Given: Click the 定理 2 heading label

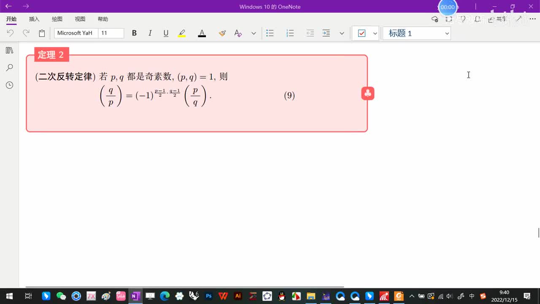Looking at the screenshot, I should (51, 54).
